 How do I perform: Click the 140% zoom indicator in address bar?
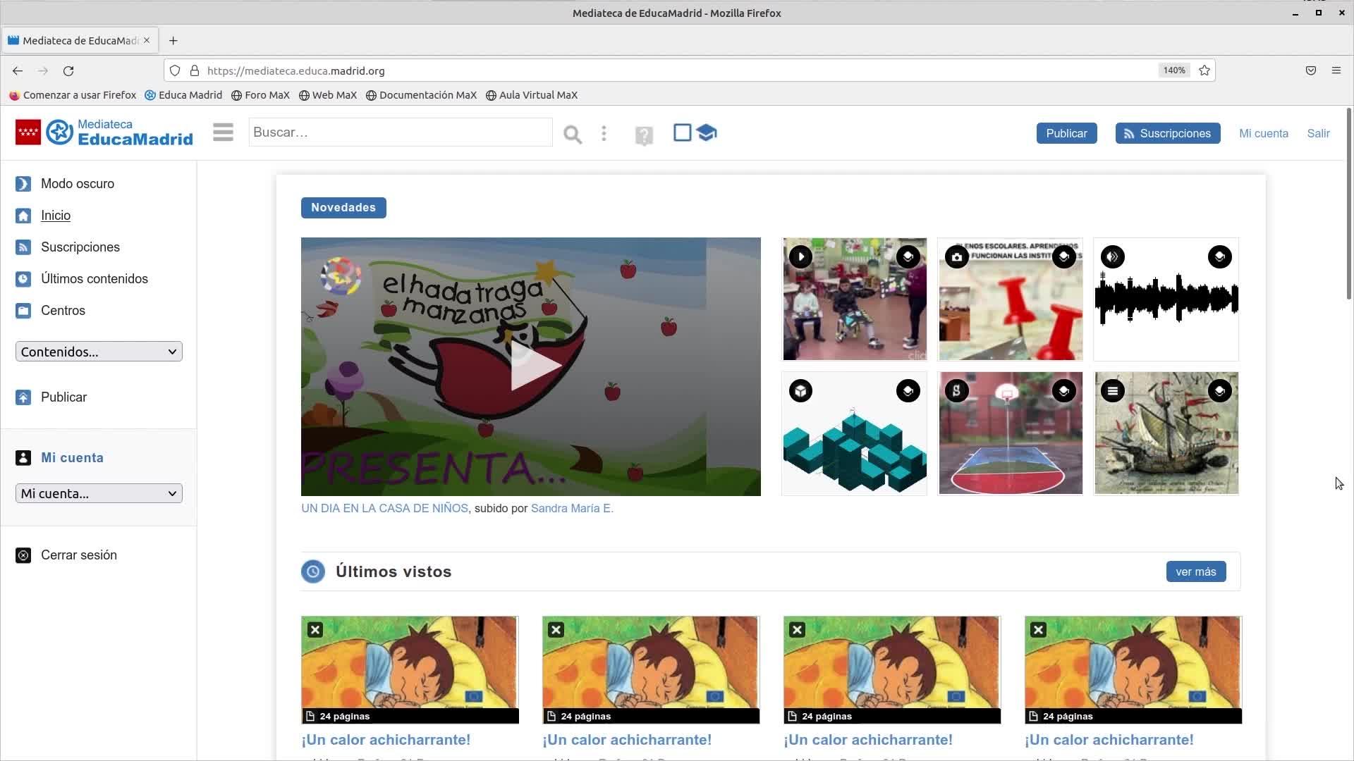click(1174, 70)
